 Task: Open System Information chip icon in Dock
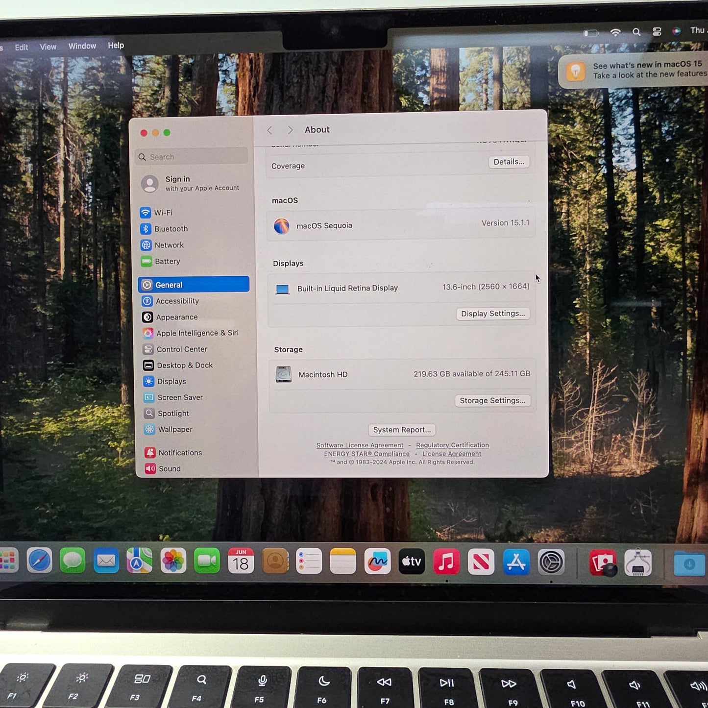(x=638, y=562)
